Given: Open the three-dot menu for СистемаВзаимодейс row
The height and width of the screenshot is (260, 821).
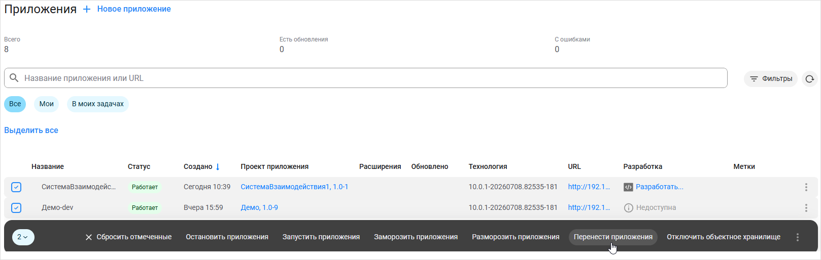Looking at the screenshot, I should [x=806, y=187].
